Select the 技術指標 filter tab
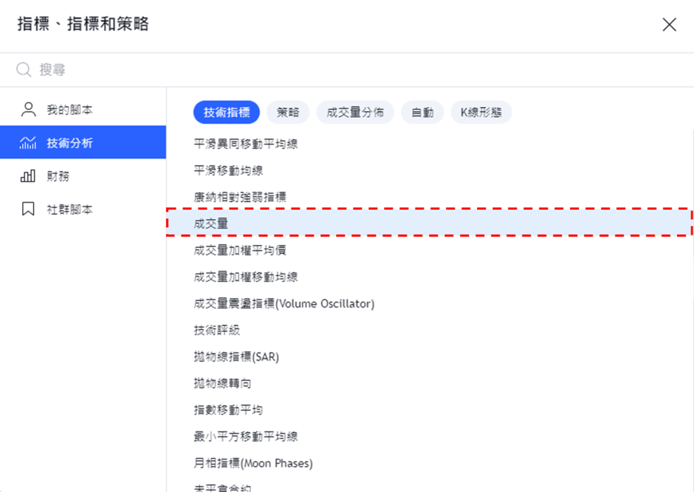Image resolution: width=694 pixels, height=492 pixels. (227, 113)
